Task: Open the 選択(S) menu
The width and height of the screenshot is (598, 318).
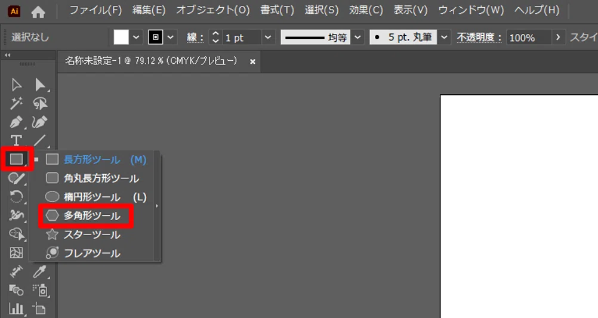Action: point(322,10)
